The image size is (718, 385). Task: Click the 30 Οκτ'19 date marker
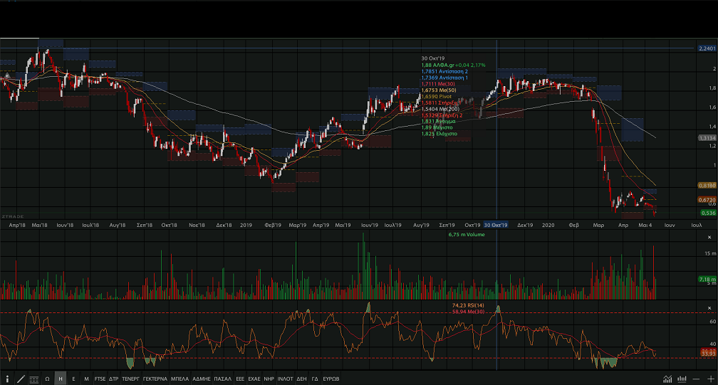tap(496, 225)
